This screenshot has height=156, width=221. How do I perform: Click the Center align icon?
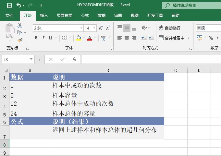[x=127, y=38]
